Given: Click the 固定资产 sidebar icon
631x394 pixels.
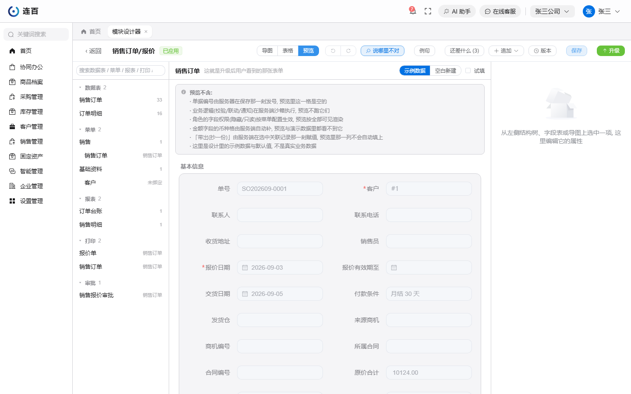Looking at the screenshot, I should (12, 156).
